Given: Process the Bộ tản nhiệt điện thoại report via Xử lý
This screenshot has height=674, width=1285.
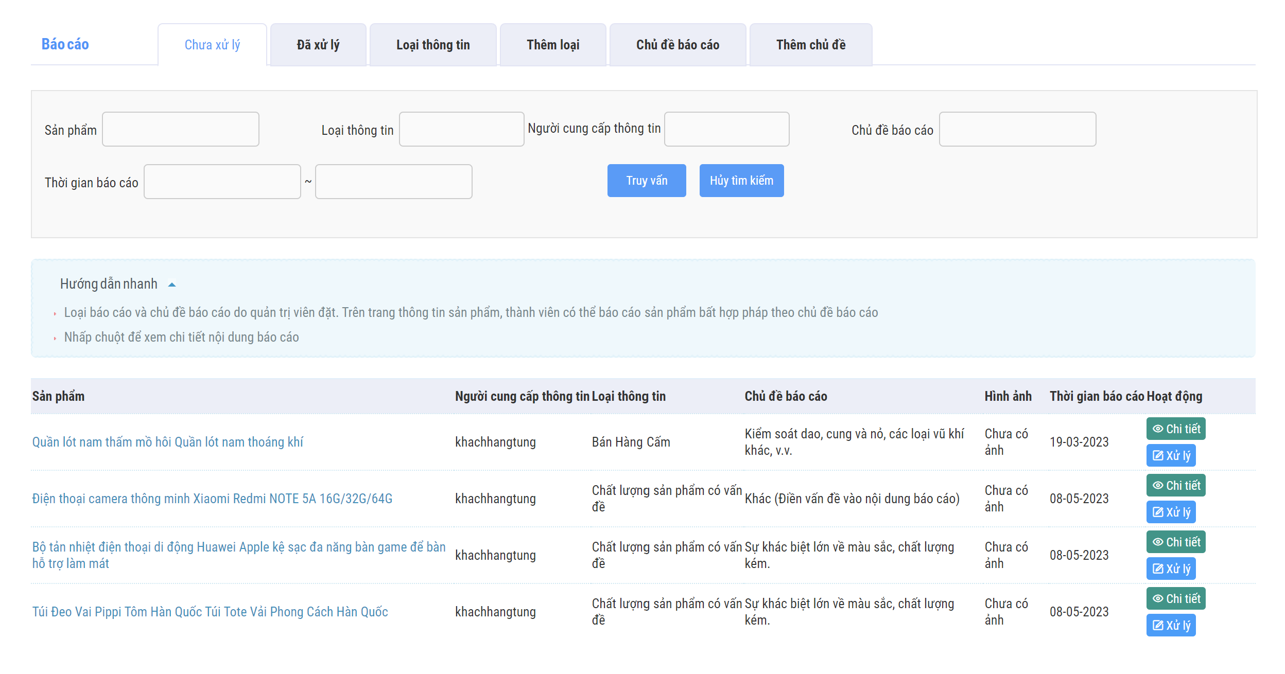Looking at the screenshot, I should [1170, 569].
